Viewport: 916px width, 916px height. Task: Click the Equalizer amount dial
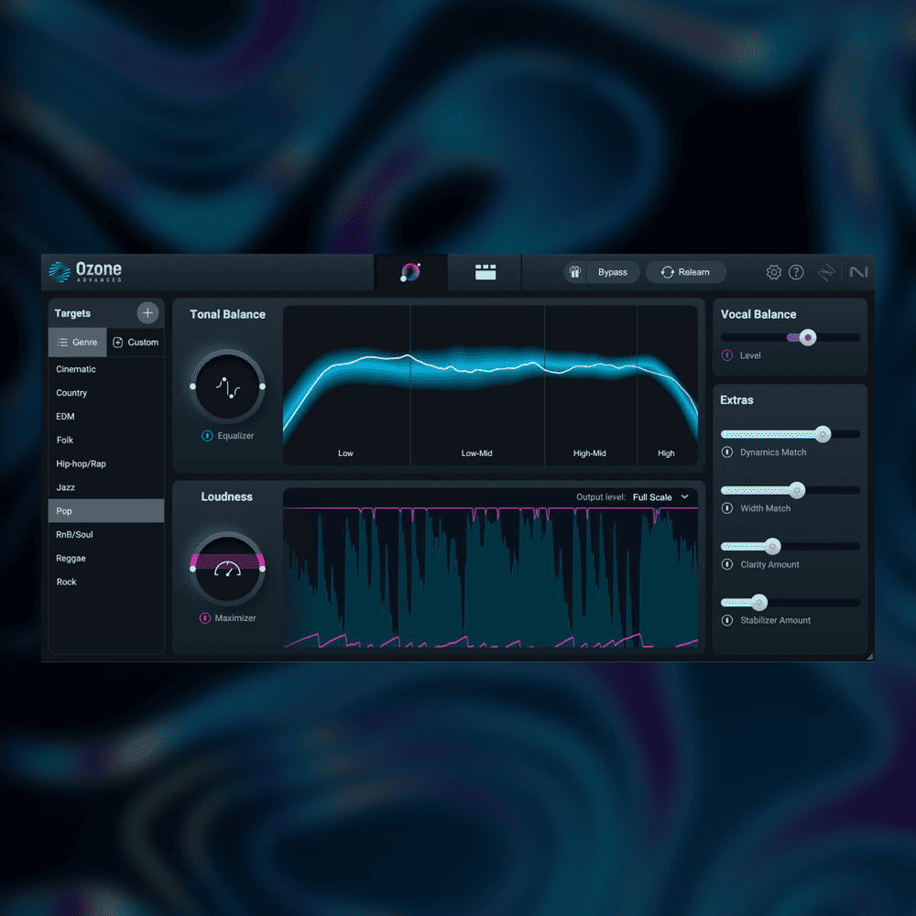[x=227, y=387]
